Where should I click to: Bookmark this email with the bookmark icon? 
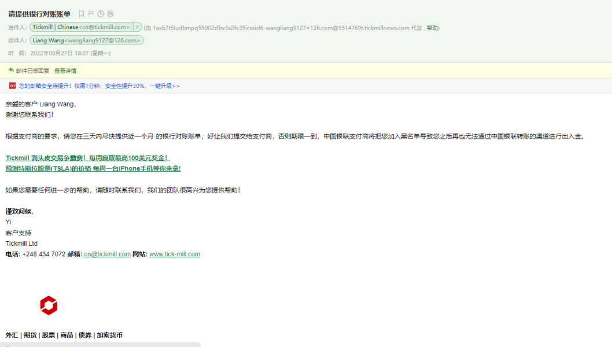click(x=81, y=14)
